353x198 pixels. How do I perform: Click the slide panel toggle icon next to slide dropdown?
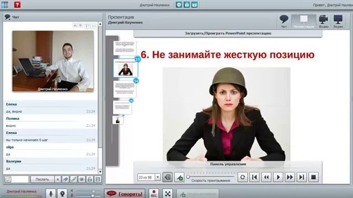click(168, 177)
